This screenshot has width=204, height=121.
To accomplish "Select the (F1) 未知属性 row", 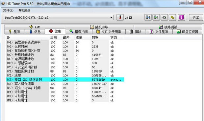I will tap(65, 92).
